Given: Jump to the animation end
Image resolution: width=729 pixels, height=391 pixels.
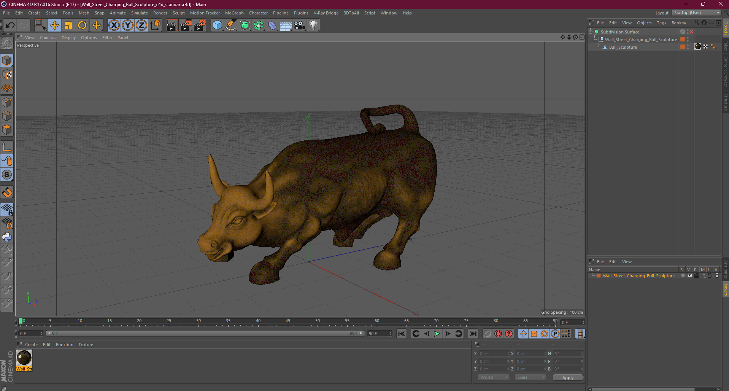Looking at the screenshot, I should click(473, 334).
